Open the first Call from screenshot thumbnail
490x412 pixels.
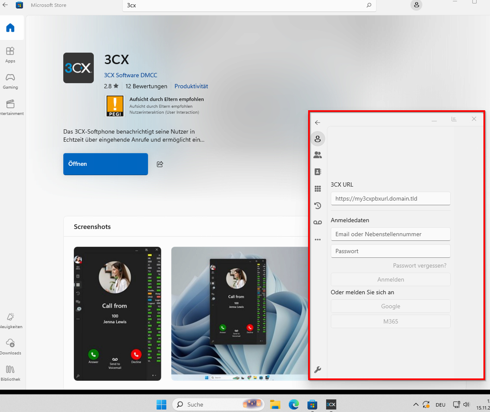(x=117, y=314)
